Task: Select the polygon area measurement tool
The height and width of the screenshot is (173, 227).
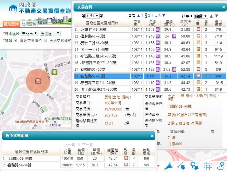Action: (168, 166)
